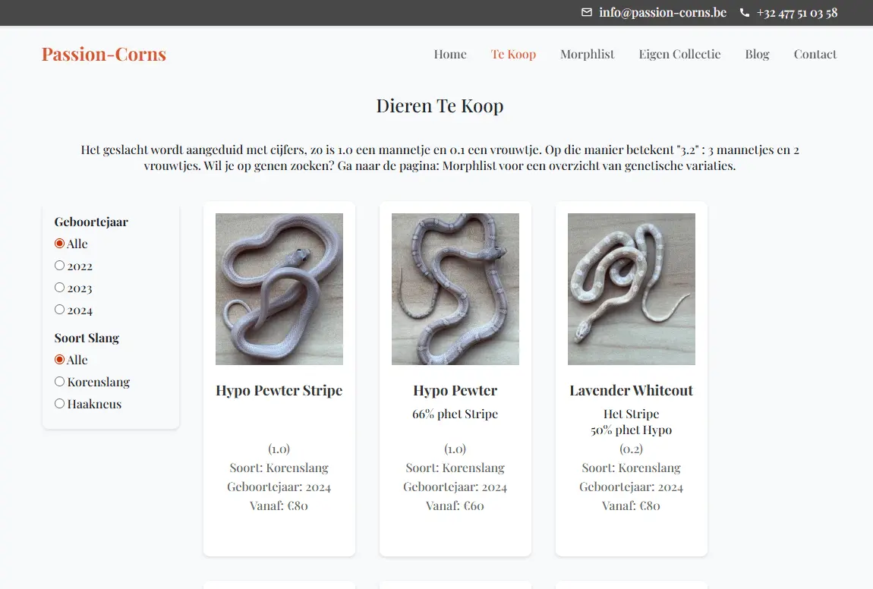Select birth year 2022 radio button
873x589 pixels.
60,266
